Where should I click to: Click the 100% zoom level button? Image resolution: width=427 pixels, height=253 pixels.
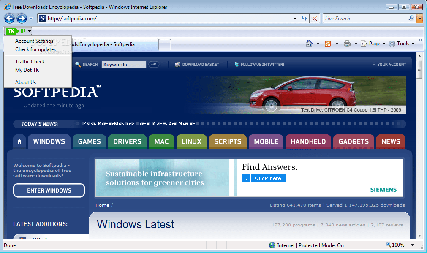pos(395,245)
